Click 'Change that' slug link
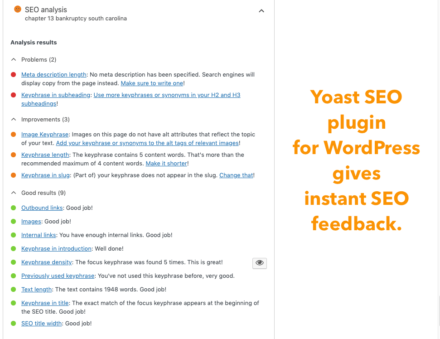 (236, 175)
